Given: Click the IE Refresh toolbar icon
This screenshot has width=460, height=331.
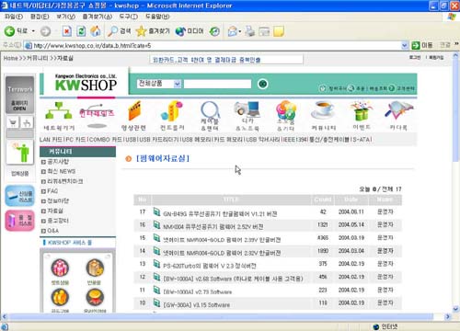Looking at the screenshot, I should coord(81,31).
